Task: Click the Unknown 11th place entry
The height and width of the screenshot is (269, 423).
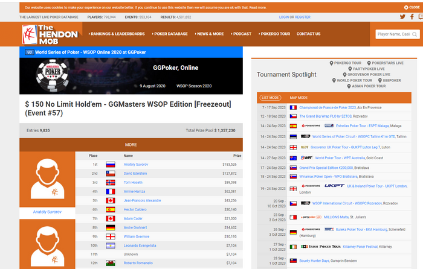Action: point(131,254)
